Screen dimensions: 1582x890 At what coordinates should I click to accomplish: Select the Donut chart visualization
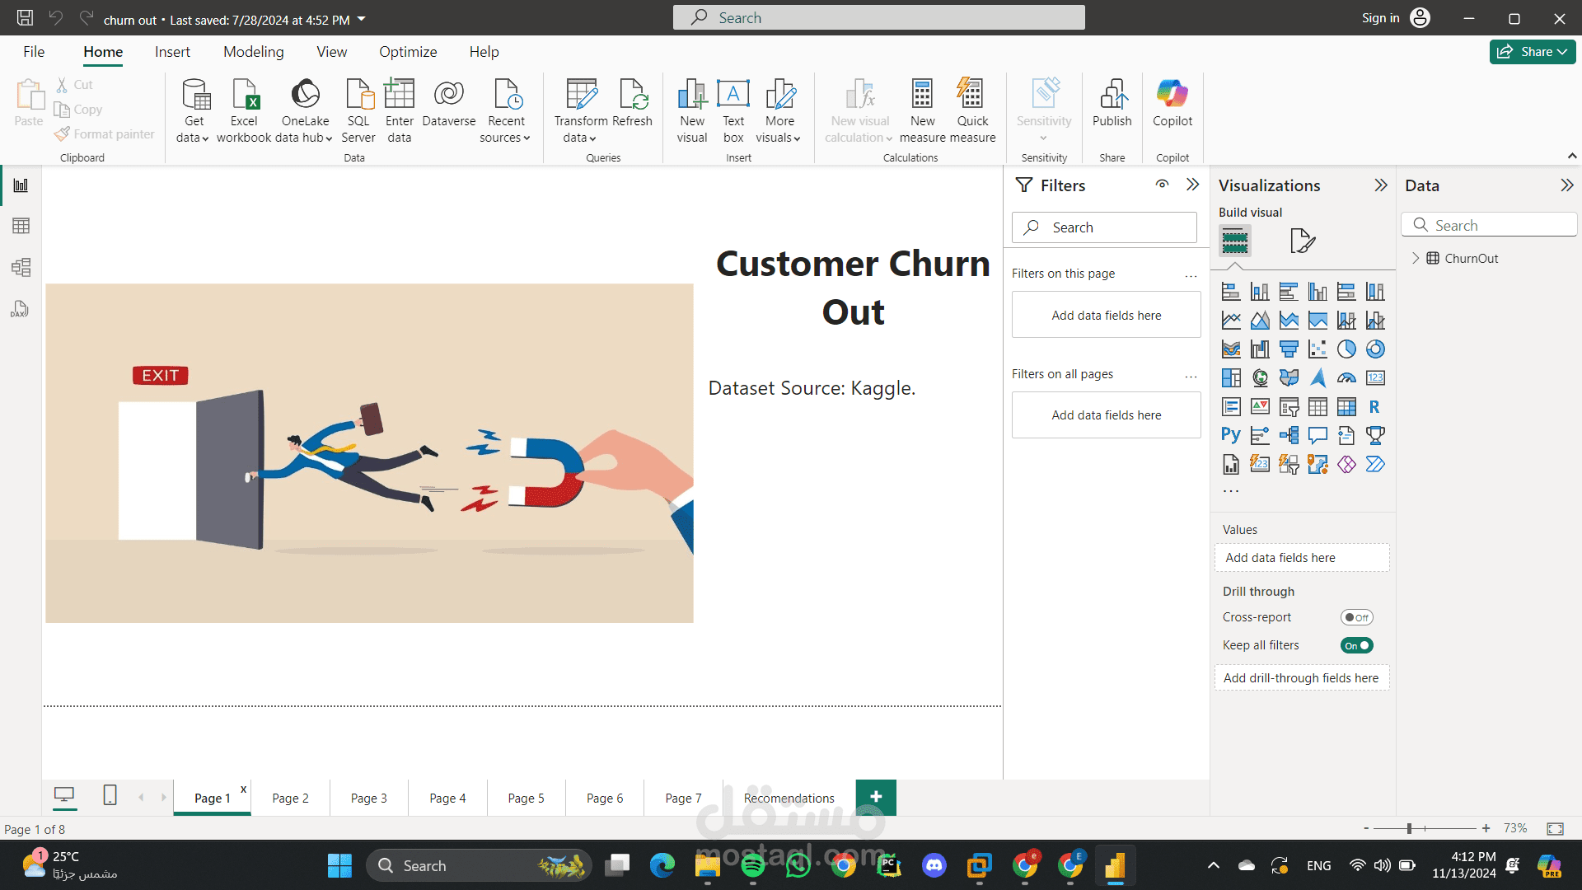coord(1375,349)
